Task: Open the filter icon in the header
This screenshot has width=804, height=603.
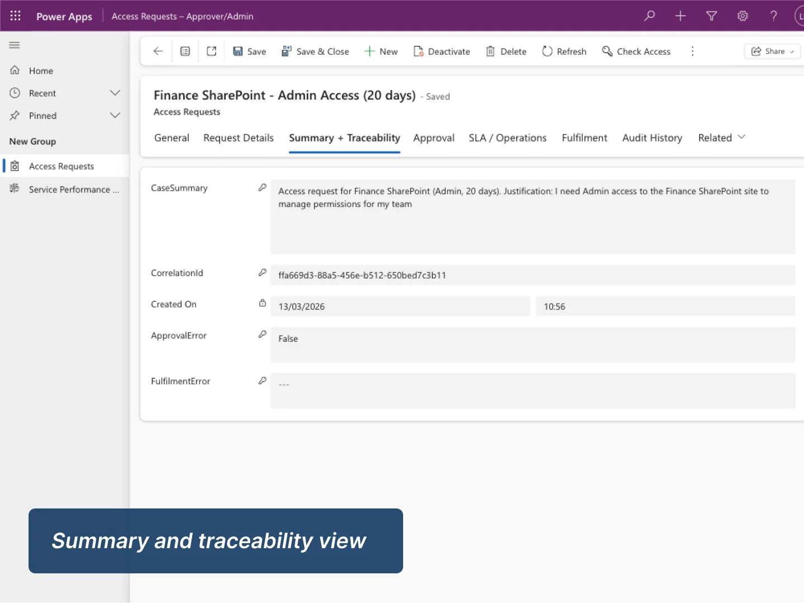Action: [x=711, y=16]
